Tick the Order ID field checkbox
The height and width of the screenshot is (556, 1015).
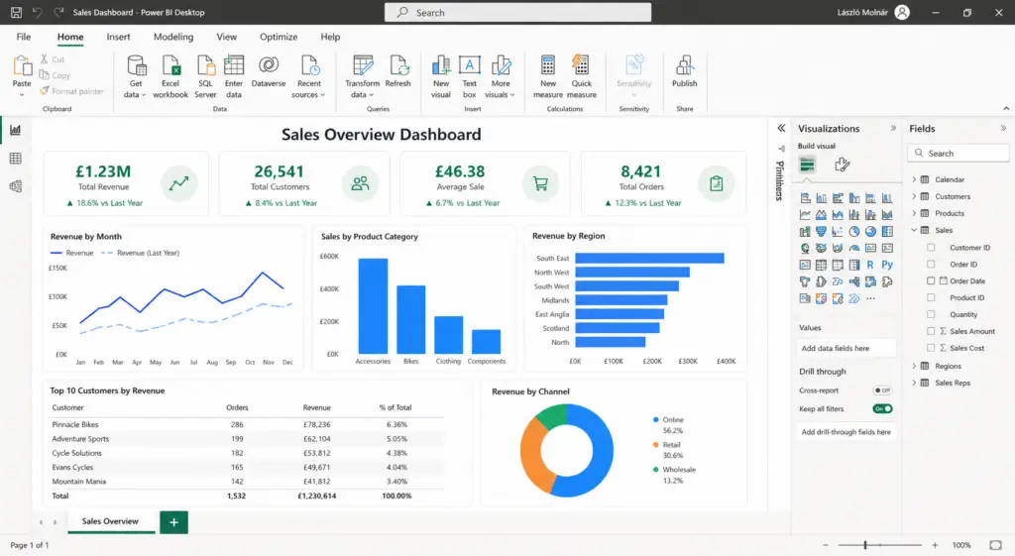931,264
